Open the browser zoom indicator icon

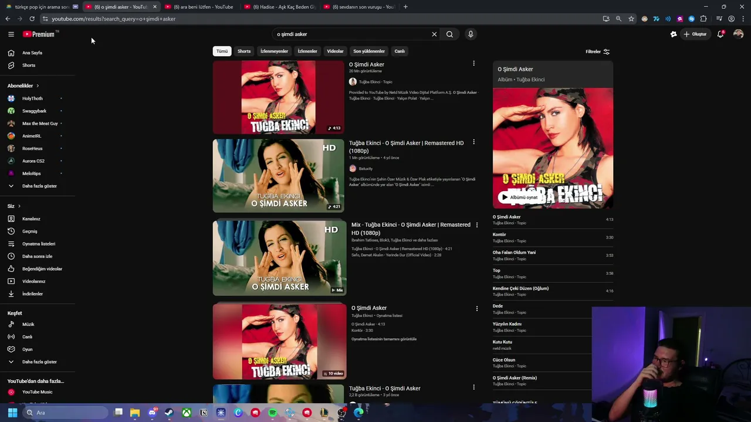[x=618, y=19]
